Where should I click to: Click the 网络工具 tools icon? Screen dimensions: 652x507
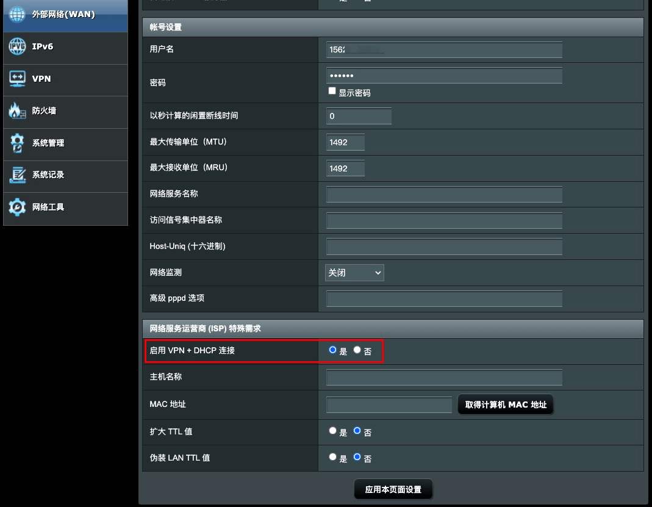[17, 207]
